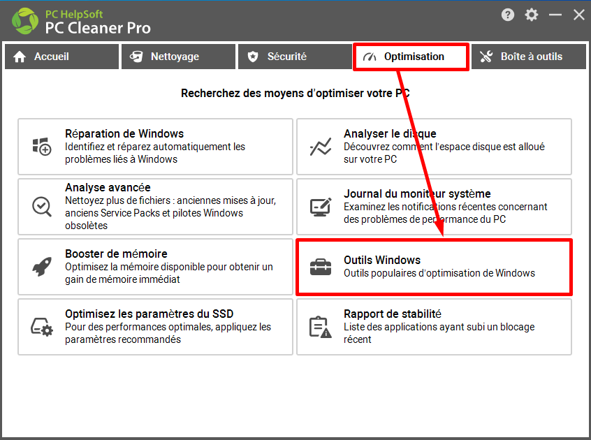Open settings via the gear icon

coord(532,15)
